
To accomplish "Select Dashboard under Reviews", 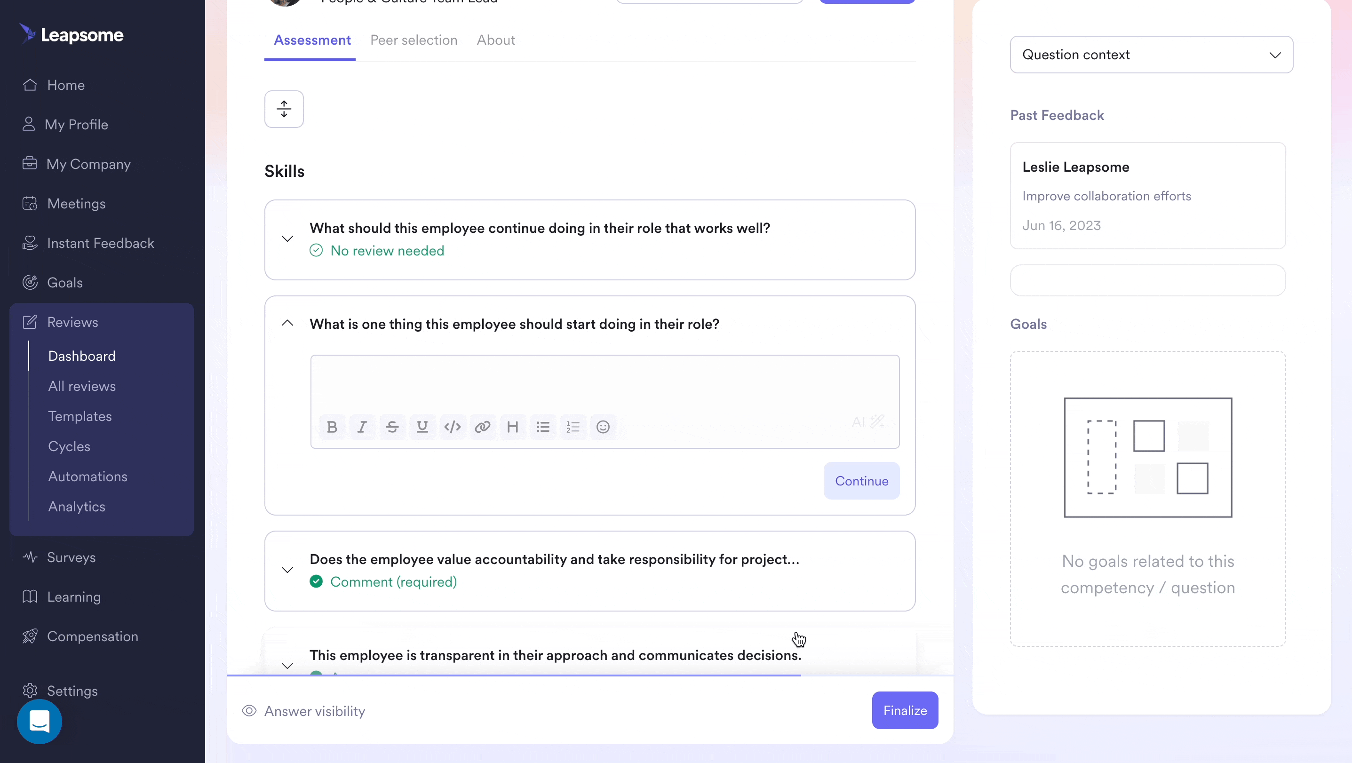I will 82,356.
